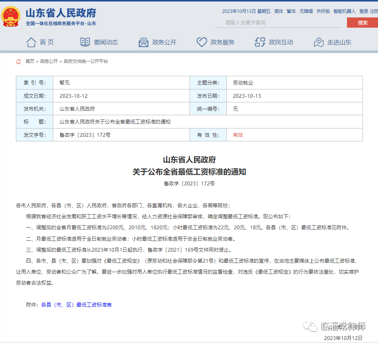Click the 政务公开 breadcrumb link

(x=49, y=61)
